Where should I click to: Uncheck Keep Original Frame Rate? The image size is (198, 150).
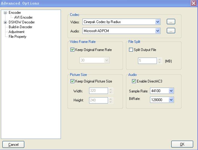(72, 50)
